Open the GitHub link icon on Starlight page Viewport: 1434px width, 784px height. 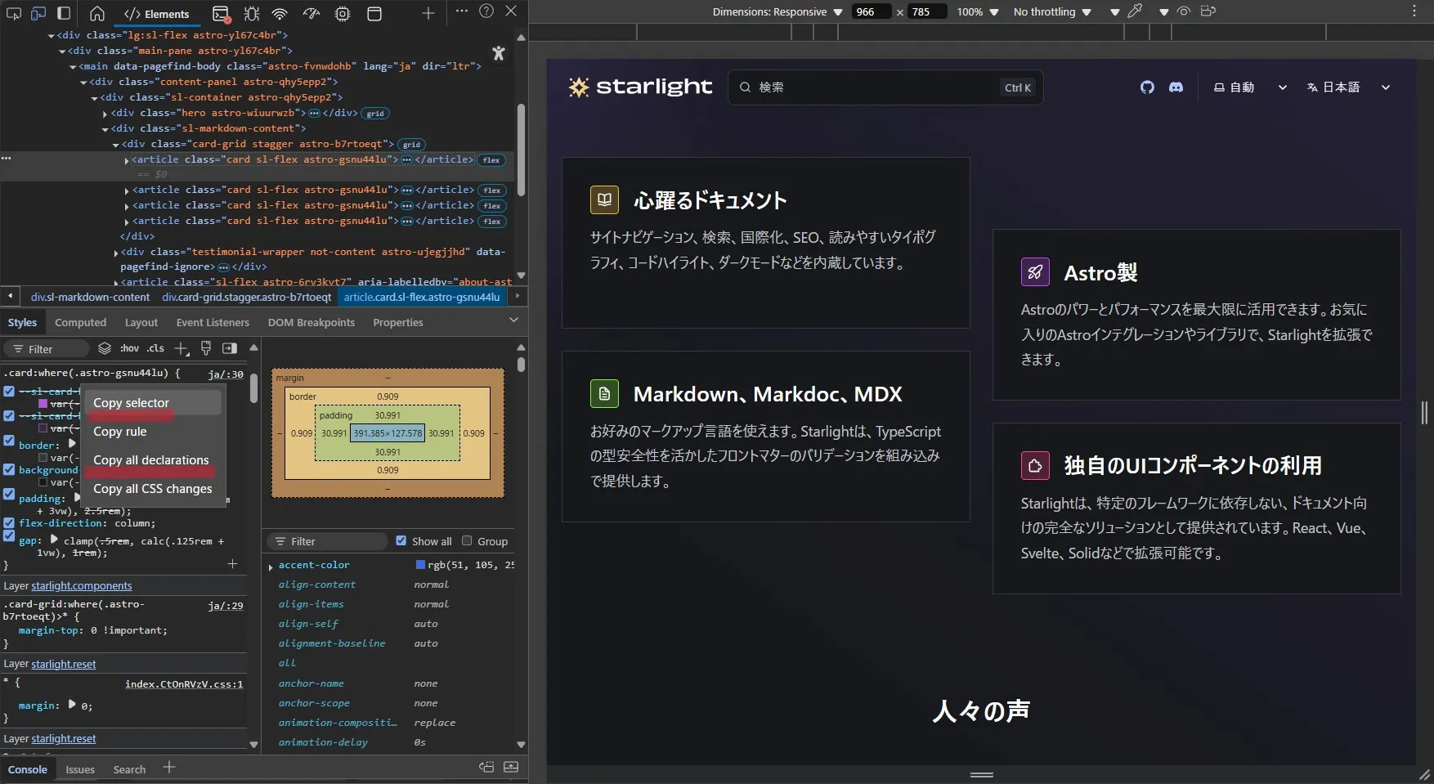[1147, 87]
